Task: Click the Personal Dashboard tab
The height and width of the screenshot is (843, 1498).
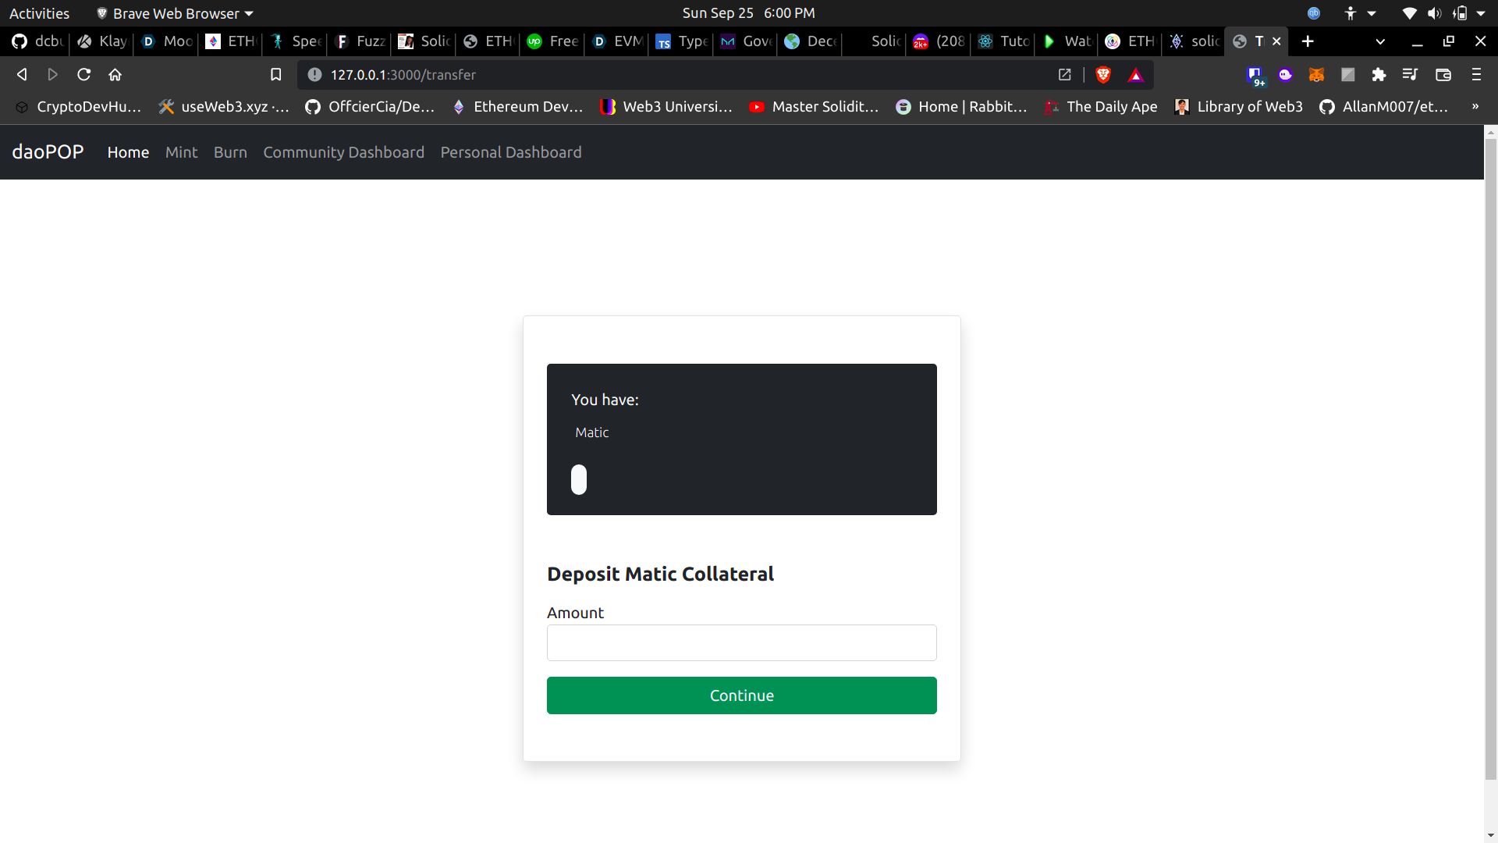Action: click(x=510, y=151)
